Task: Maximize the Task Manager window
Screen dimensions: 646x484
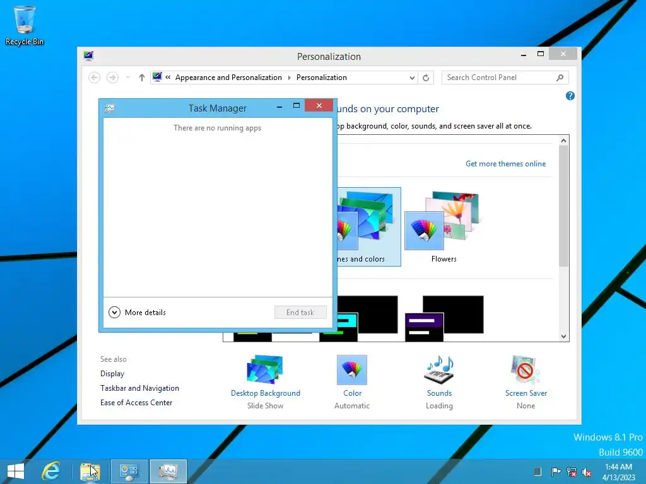Action: pyautogui.click(x=297, y=106)
